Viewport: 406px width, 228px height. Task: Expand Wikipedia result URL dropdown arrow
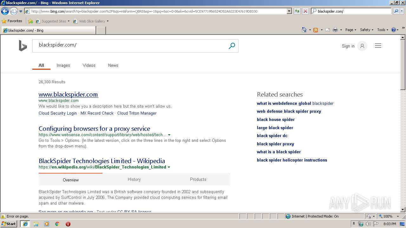pos(169,167)
